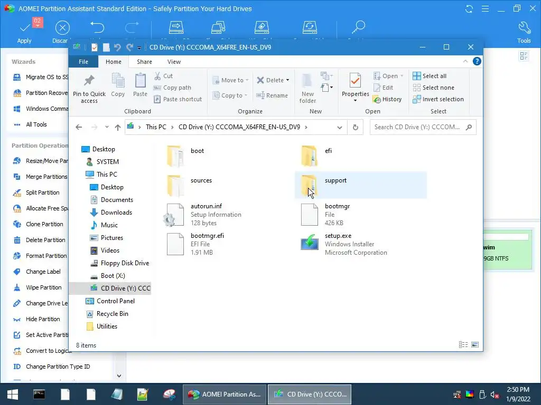Click the AOMEI search key wizard icon
Image resolution: width=541 pixels, height=405 pixels.
coord(358,27)
